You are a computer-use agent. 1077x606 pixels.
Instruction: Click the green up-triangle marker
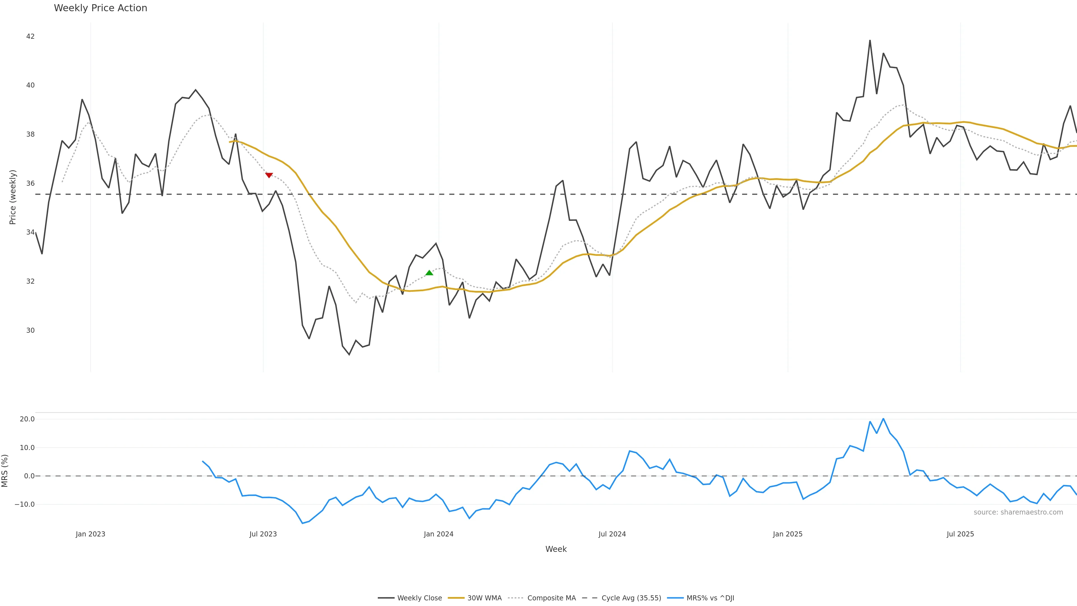pyautogui.click(x=429, y=273)
